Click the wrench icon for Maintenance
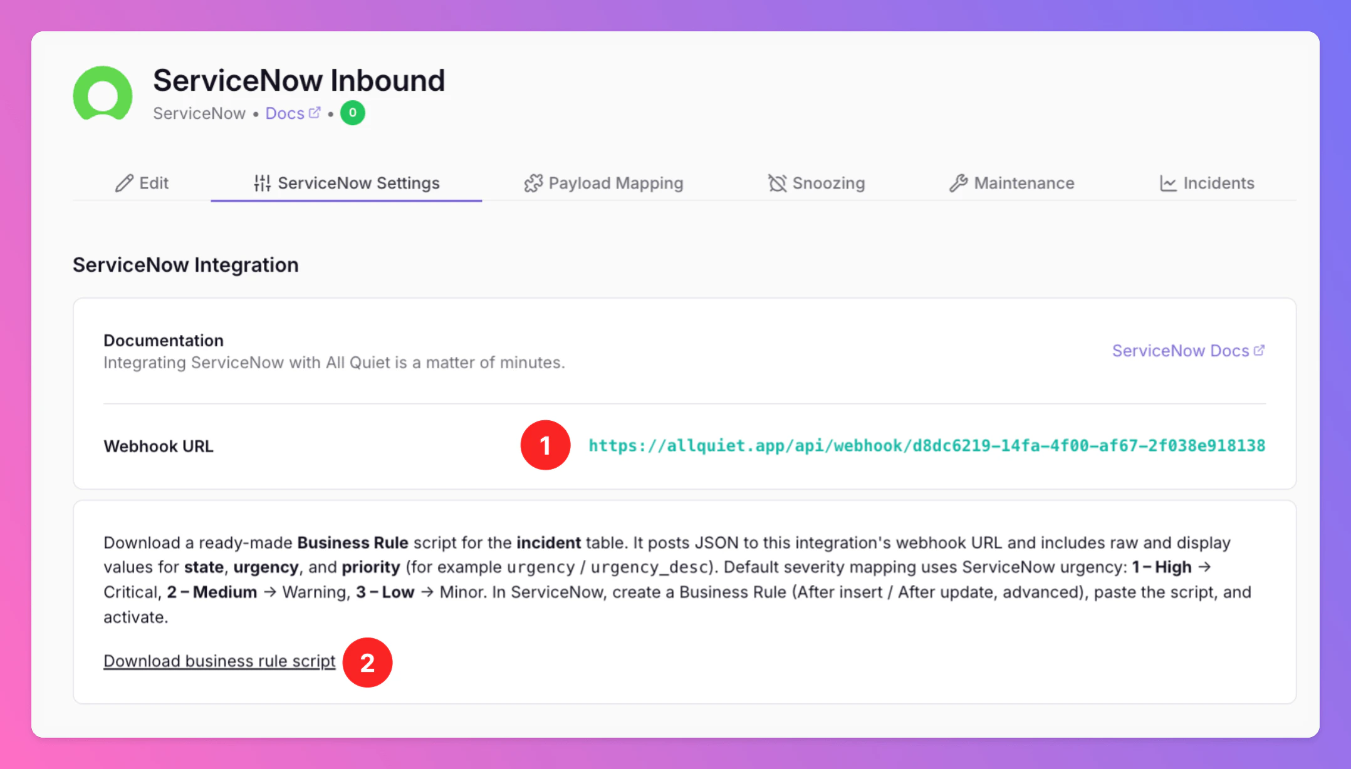The height and width of the screenshot is (769, 1351). [958, 183]
